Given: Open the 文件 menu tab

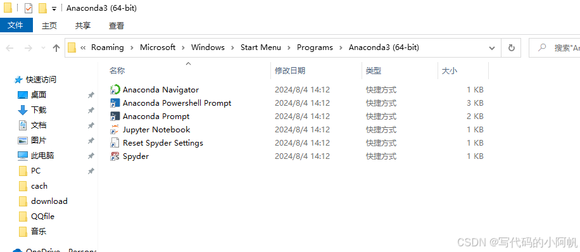Looking at the screenshot, I should (16, 25).
